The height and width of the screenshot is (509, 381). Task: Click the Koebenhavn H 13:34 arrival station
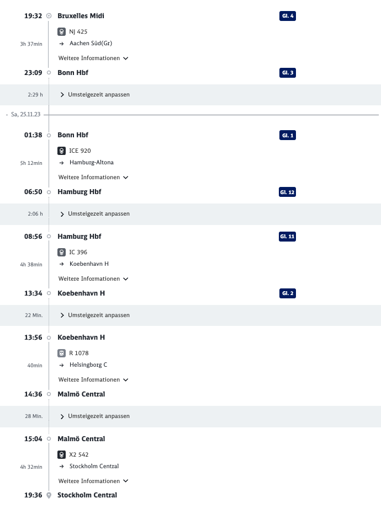[x=81, y=293]
